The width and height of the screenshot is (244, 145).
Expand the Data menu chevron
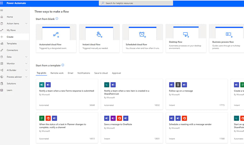pyautogui.click(x=26, y=57)
